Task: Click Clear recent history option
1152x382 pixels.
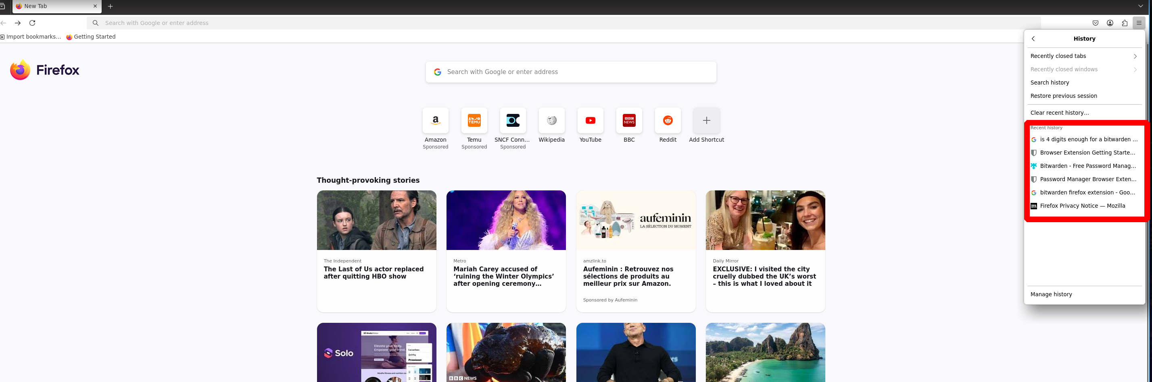Action: (x=1059, y=113)
